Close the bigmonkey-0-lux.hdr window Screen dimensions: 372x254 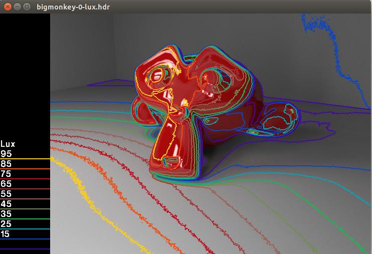pos(7,7)
